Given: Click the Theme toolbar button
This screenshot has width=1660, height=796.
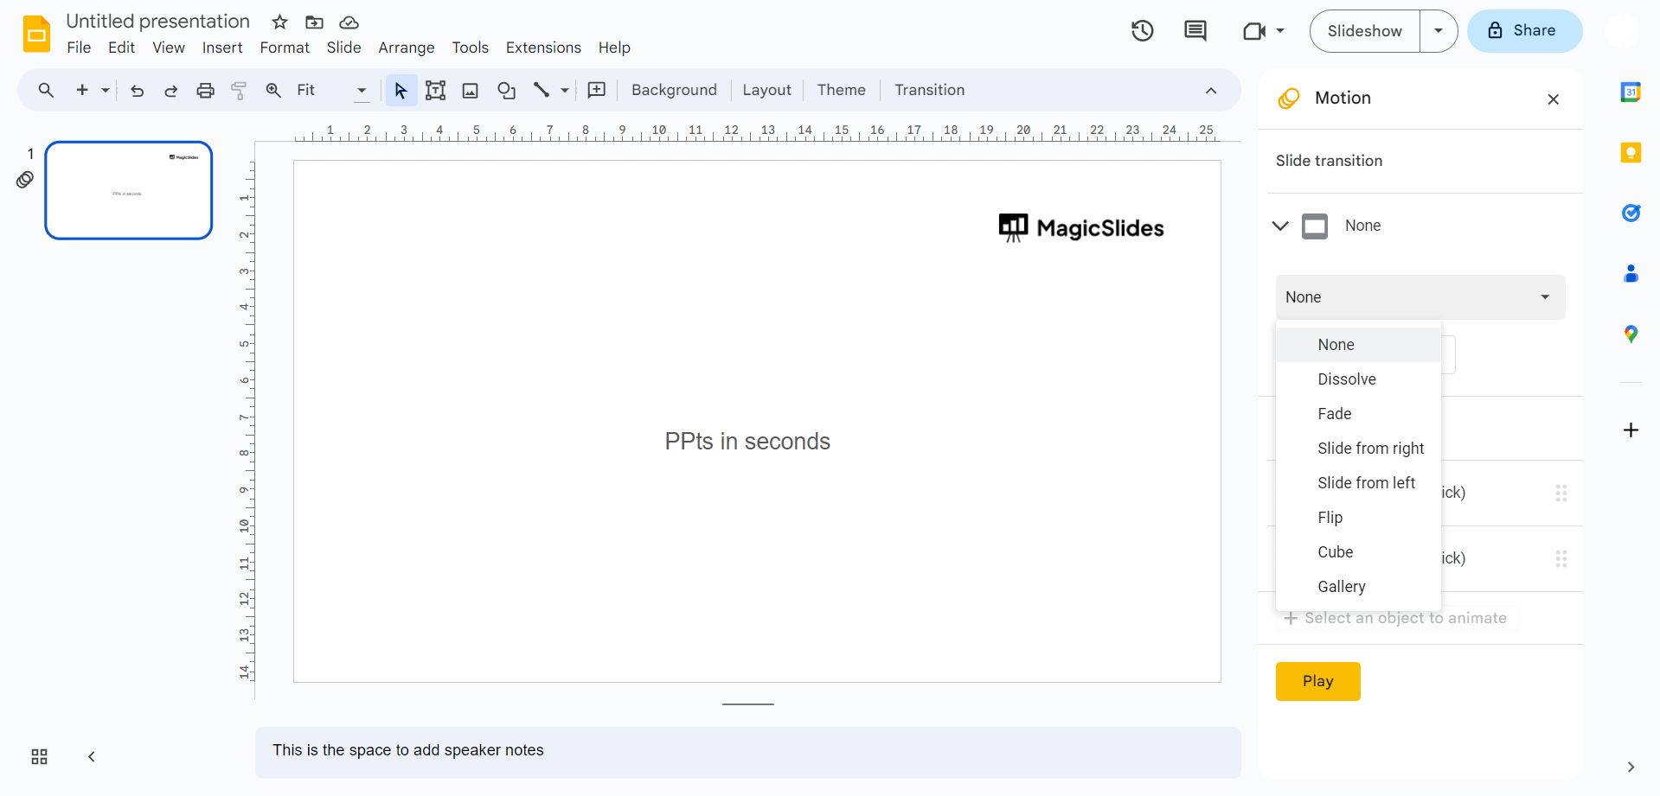Looking at the screenshot, I should point(841,90).
